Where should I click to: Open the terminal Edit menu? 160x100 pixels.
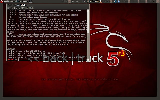(x=13, y=8)
